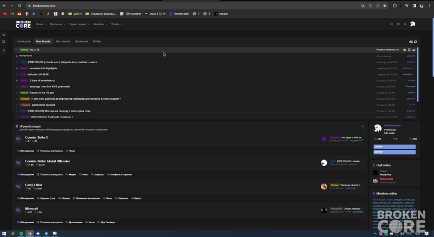Click Edit avatar in profile widget
This screenshot has height=237, width=434.
390,133
